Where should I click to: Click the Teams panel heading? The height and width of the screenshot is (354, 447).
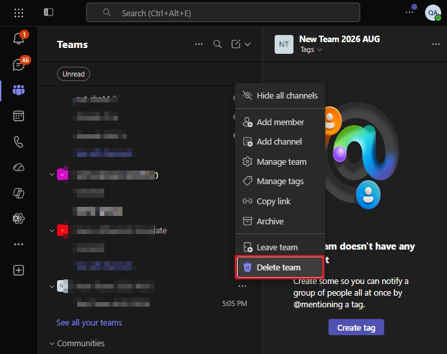pyautogui.click(x=73, y=45)
